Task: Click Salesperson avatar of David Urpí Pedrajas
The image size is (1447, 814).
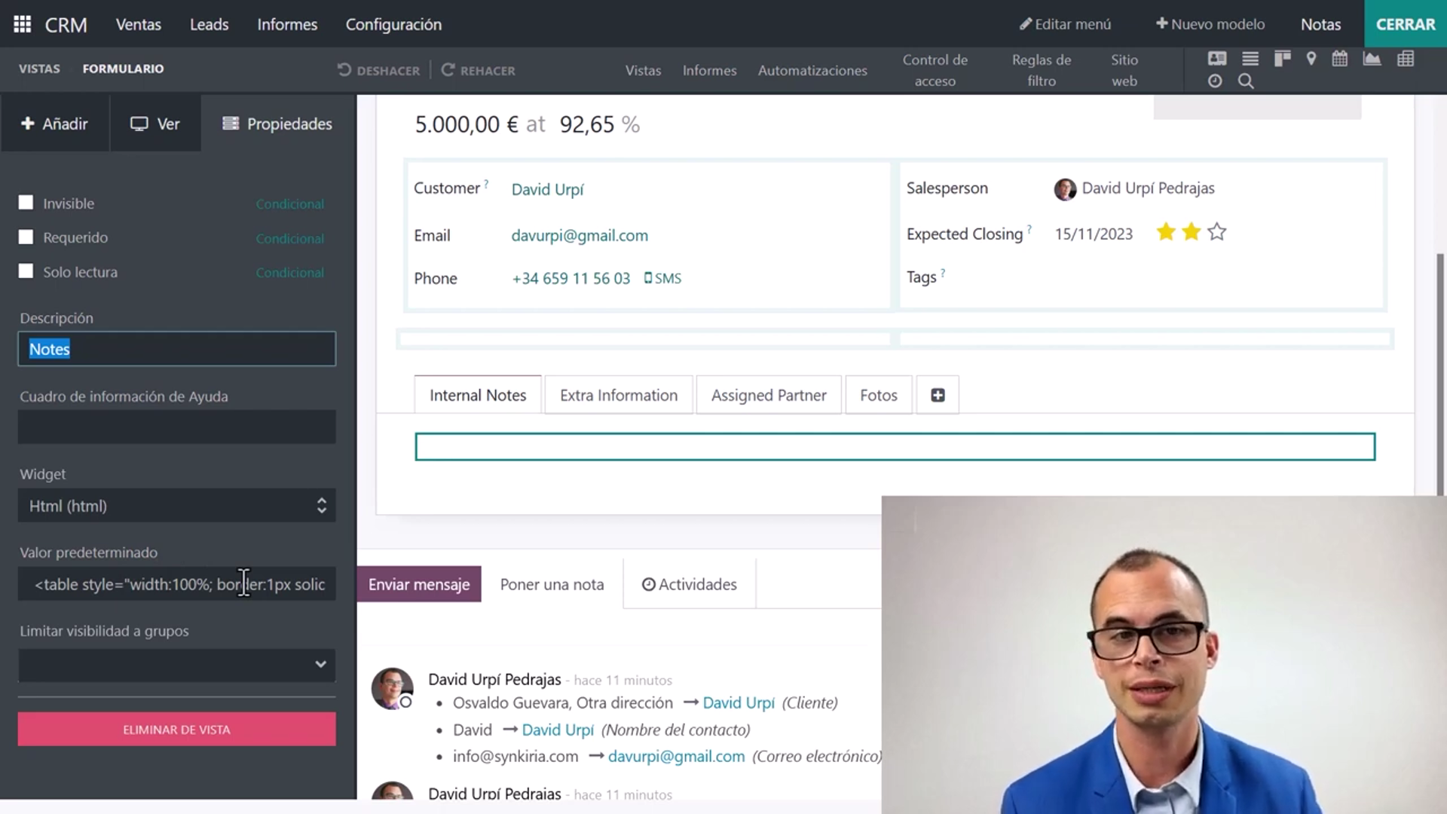Action: tap(1065, 189)
